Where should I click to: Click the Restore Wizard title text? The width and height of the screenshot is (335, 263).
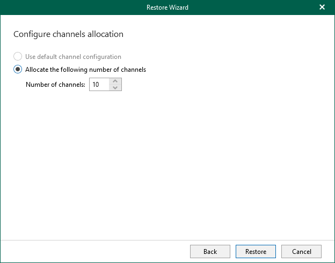[x=167, y=7]
